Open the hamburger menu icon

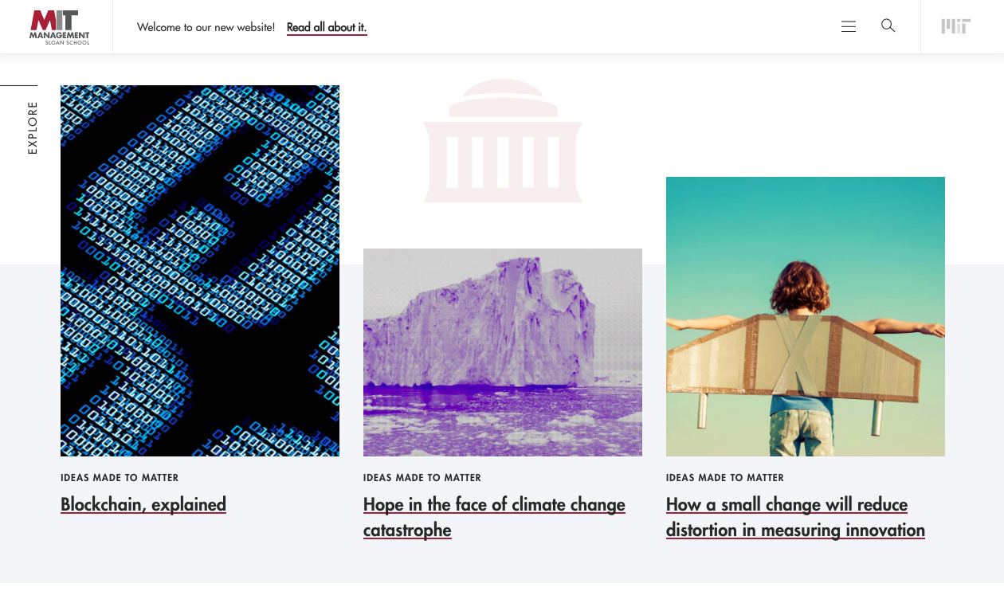point(849,26)
